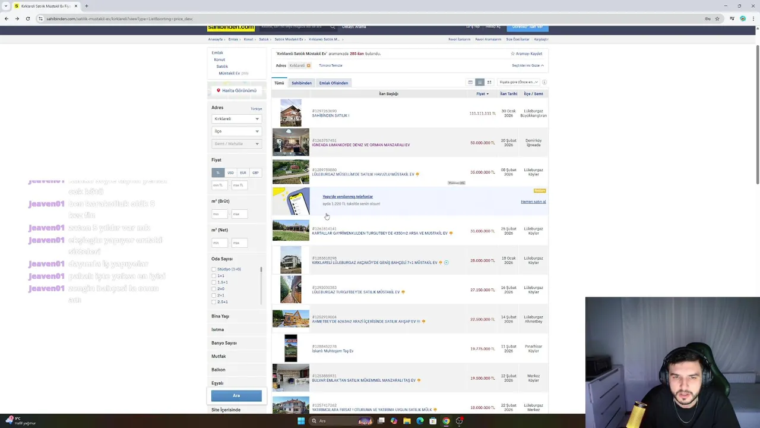Expand the Banyo Sayısı filter

point(224,343)
